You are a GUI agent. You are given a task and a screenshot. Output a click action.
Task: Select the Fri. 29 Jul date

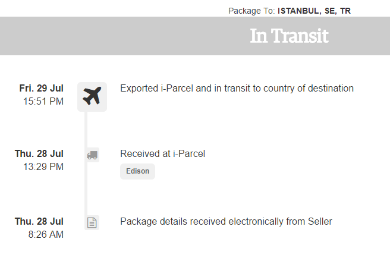click(41, 88)
